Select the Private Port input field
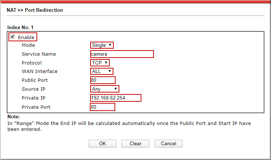Screen dimensions: 271x160 [102, 107]
